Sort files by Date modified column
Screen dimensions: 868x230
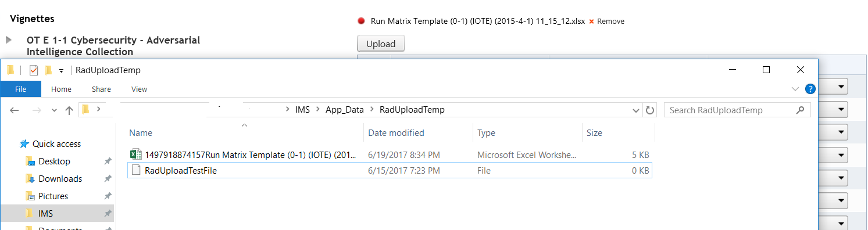(397, 133)
